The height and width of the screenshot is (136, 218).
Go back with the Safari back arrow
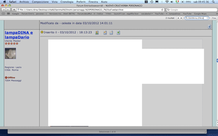[4, 10]
